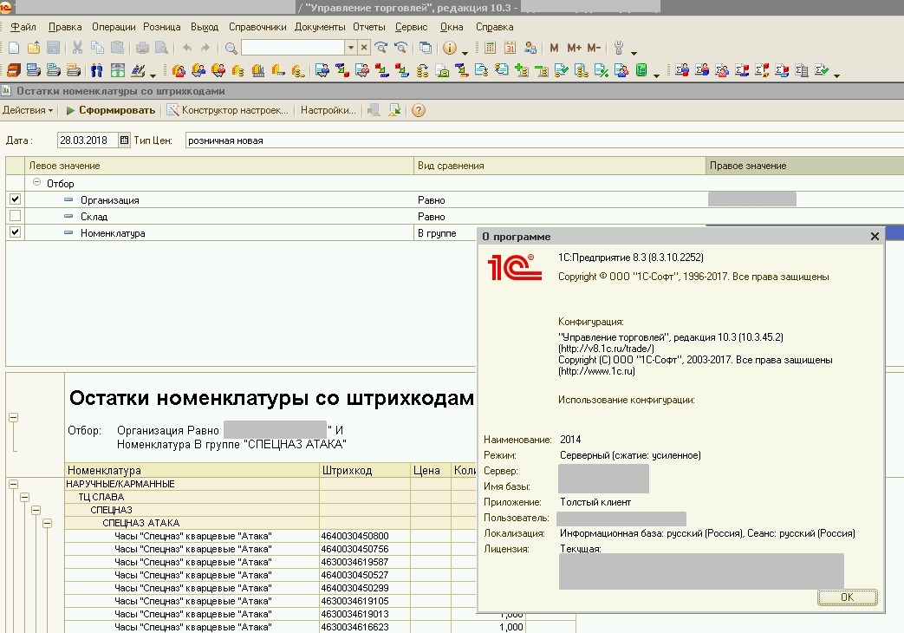This screenshot has width=904, height=633.
Task: Toggle the Номенклатура filter checkbox
Action: pyautogui.click(x=15, y=232)
